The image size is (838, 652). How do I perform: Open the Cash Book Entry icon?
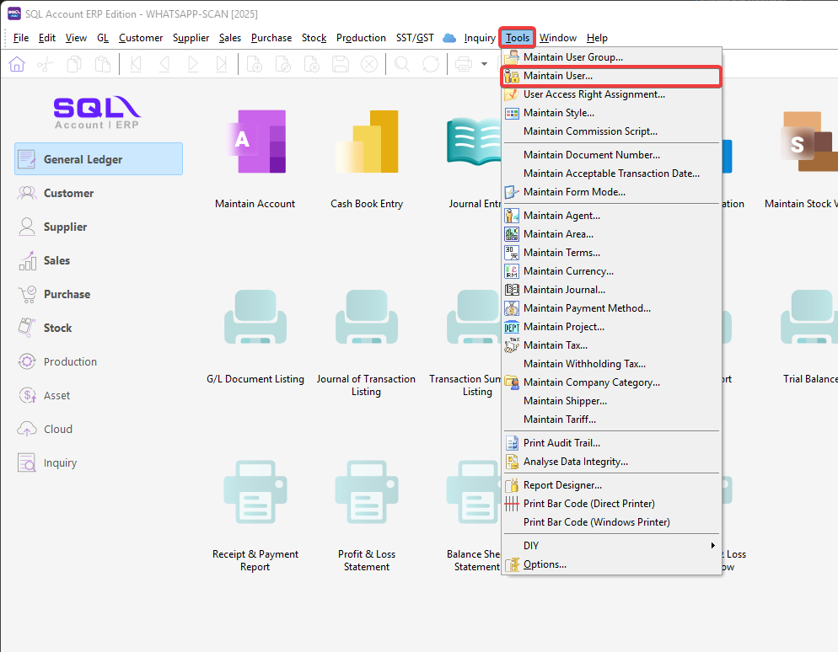click(x=367, y=142)
